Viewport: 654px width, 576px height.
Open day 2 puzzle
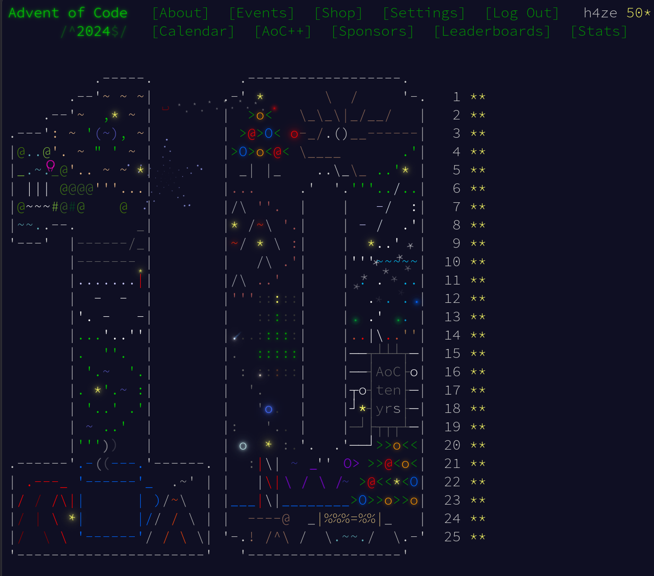click(457, 115)
